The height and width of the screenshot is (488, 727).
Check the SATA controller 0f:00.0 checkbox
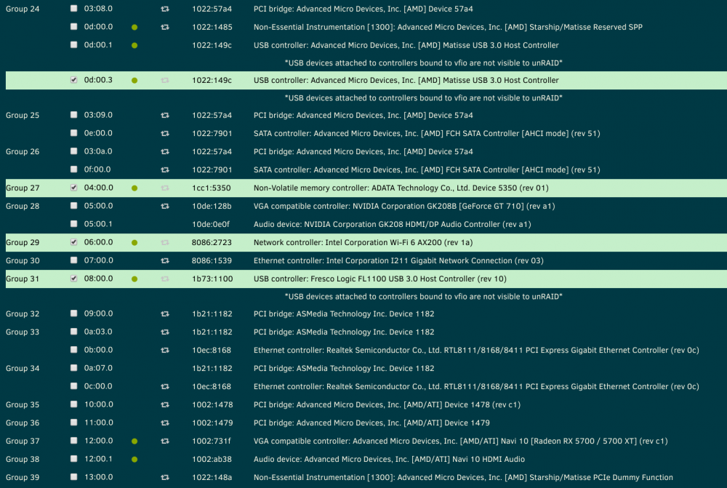(73, 169)
